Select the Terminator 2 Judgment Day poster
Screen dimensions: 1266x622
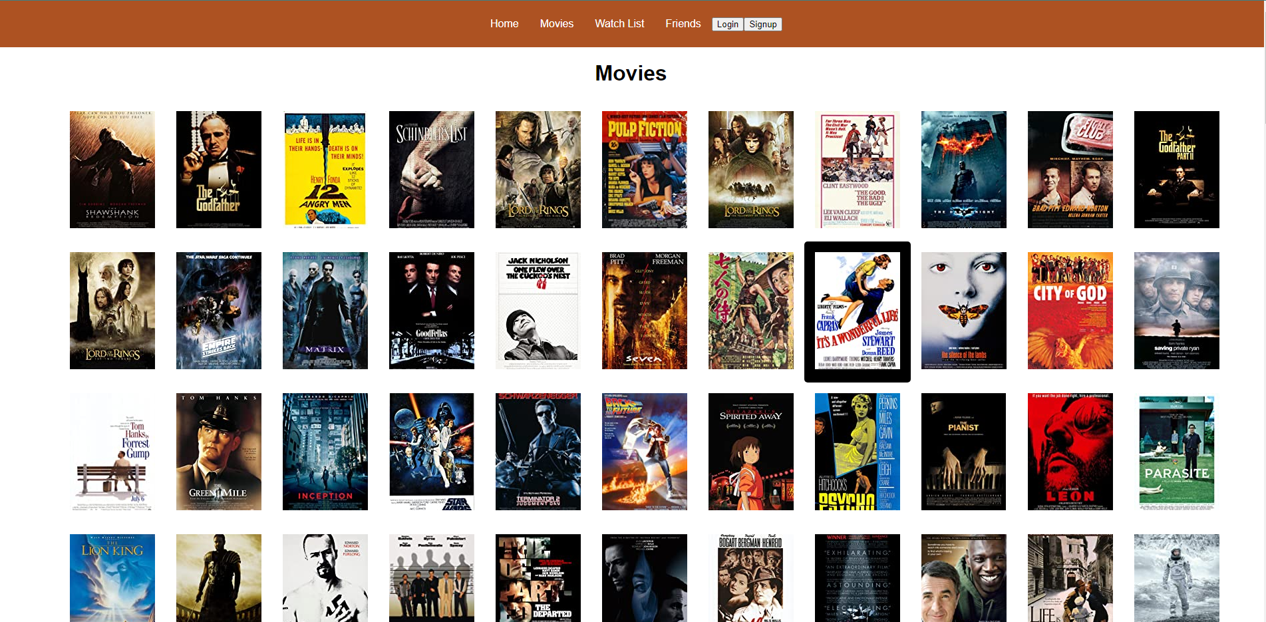538,452
